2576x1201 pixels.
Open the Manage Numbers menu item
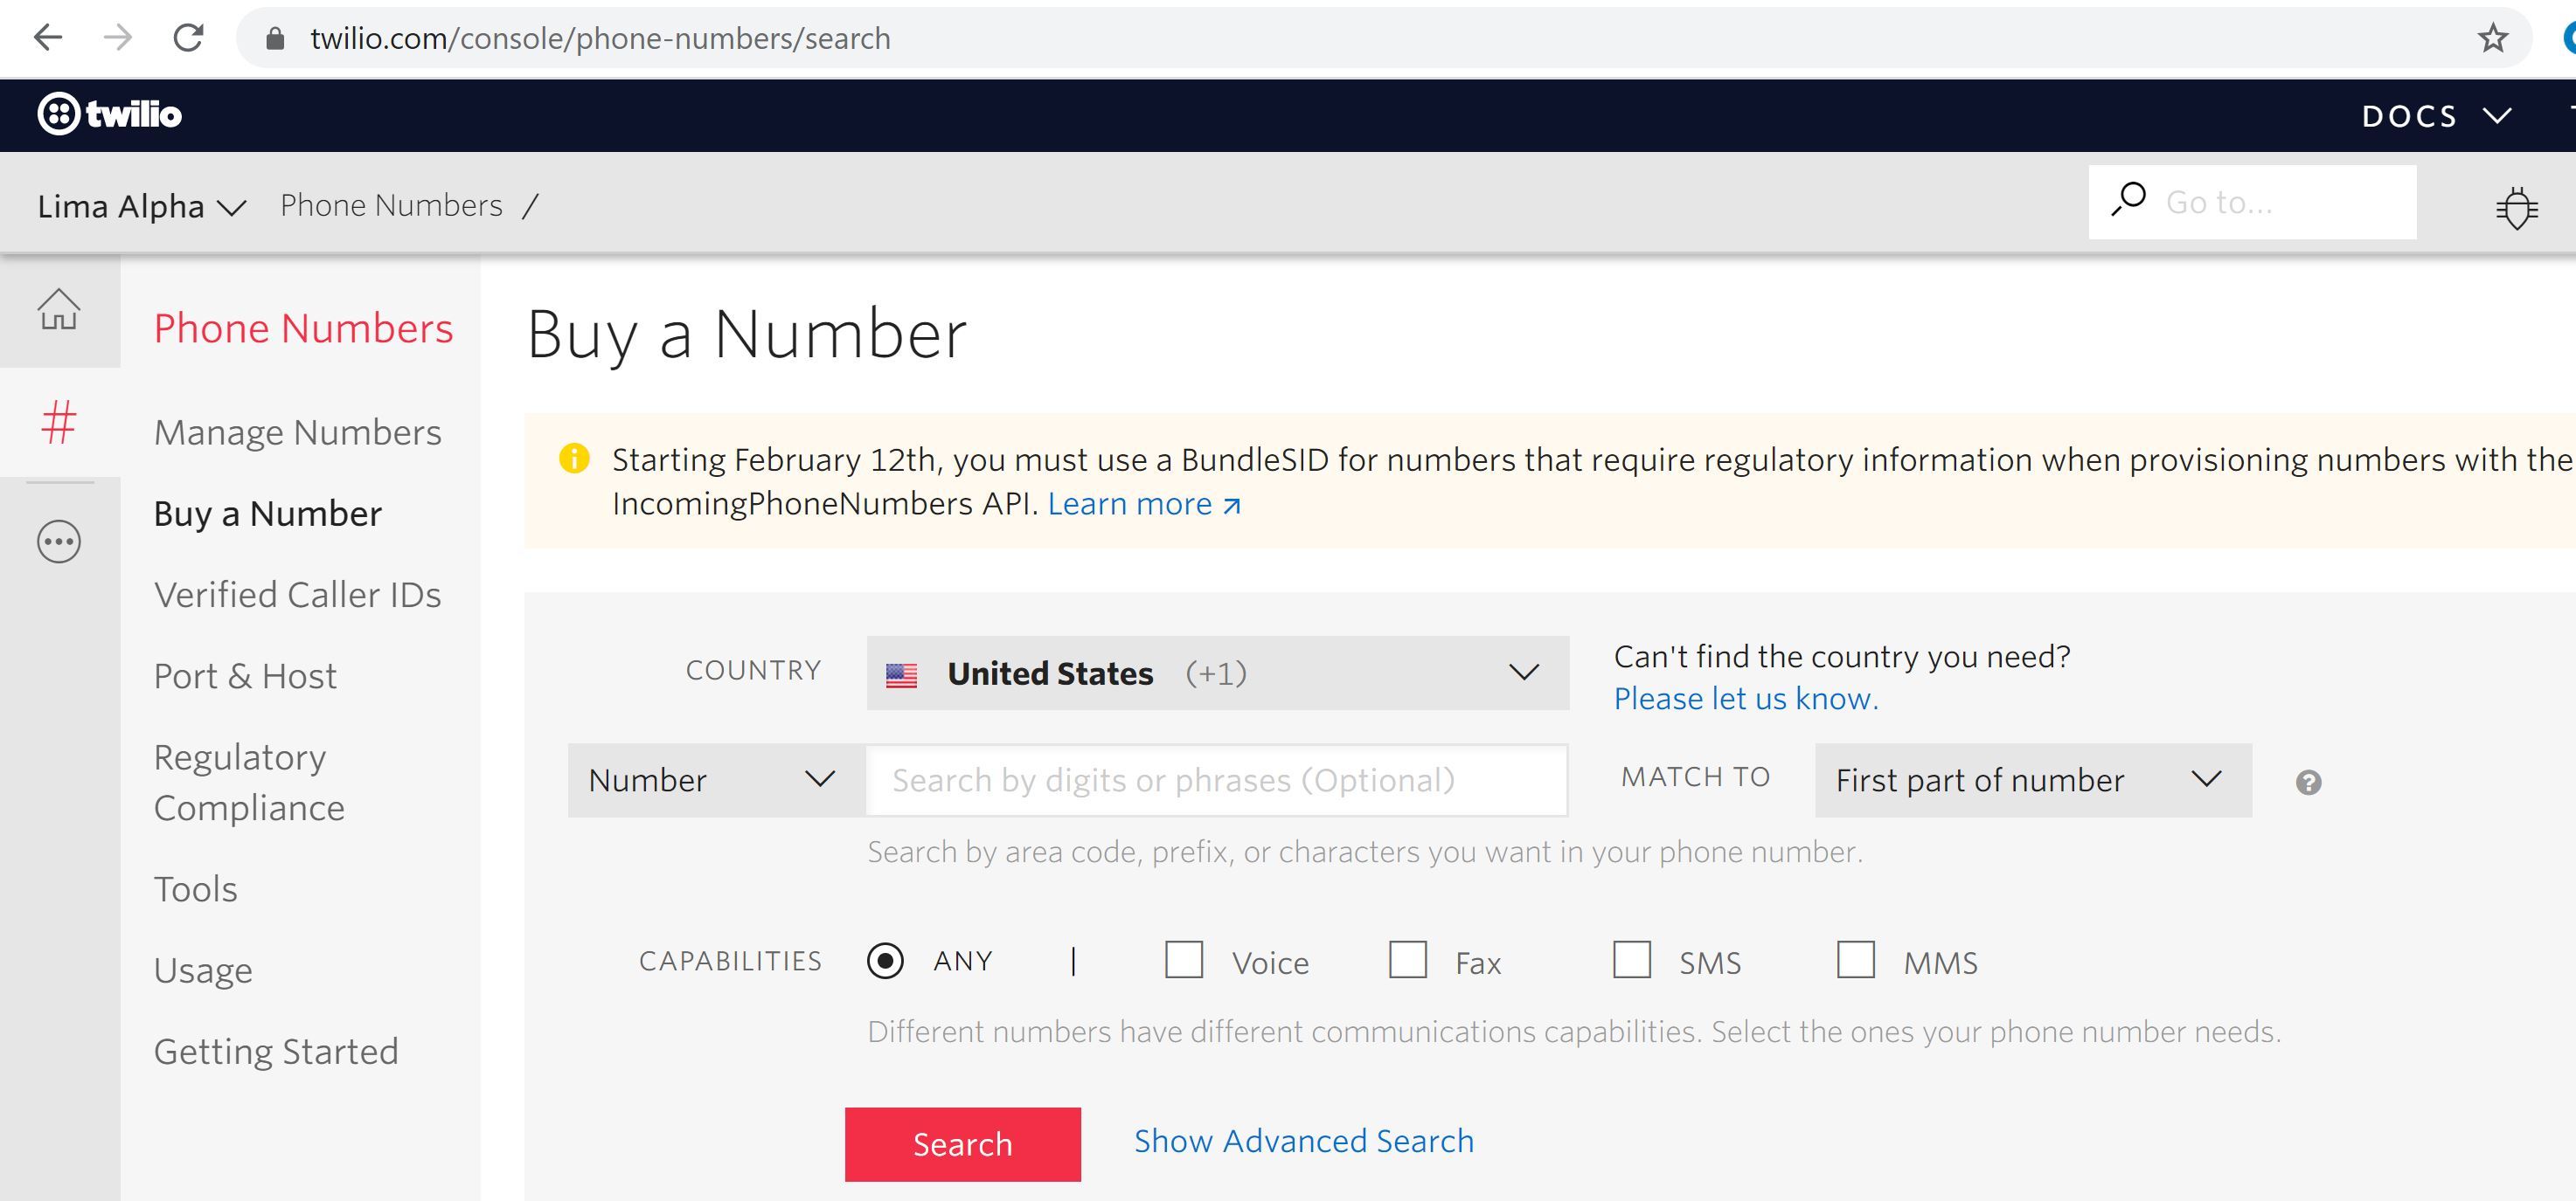click(297, 431)
